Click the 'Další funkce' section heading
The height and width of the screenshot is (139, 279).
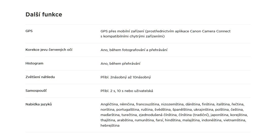44,15
